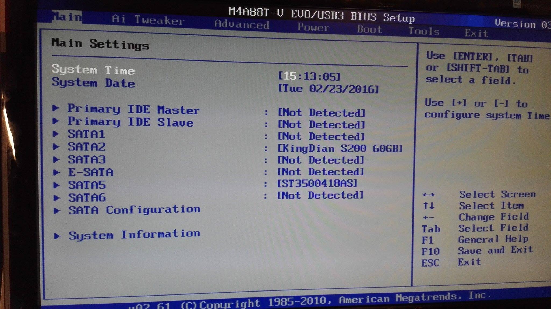551x309 pixels.
Task: Switch to the Advanced tab
Action: [242, 25]
